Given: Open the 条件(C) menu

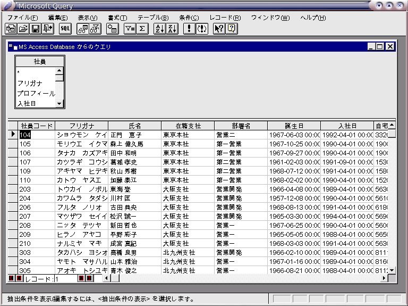Looking at the screenshot, I should click(189, 18).
